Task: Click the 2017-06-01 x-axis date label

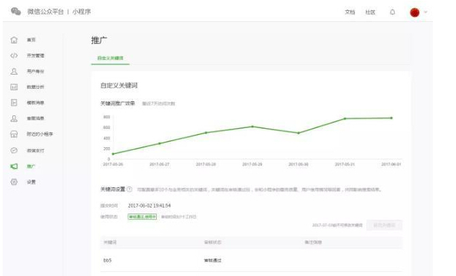Action: 391,164
